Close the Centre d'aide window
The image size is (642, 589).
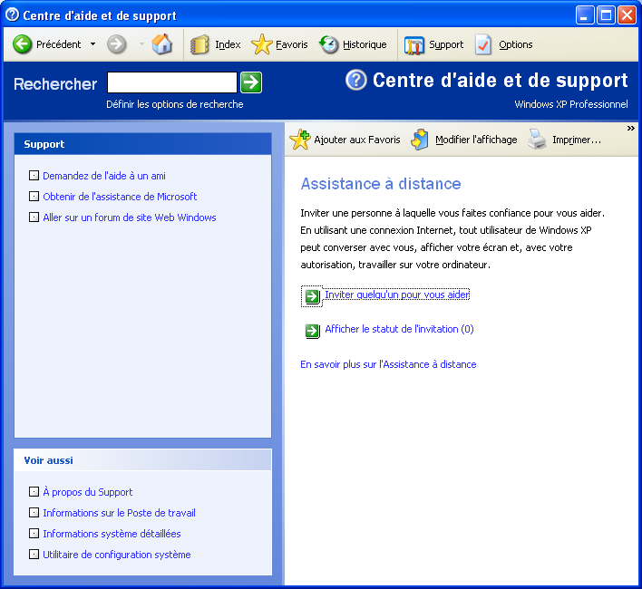pyautogui.click(x=627, y=15)
